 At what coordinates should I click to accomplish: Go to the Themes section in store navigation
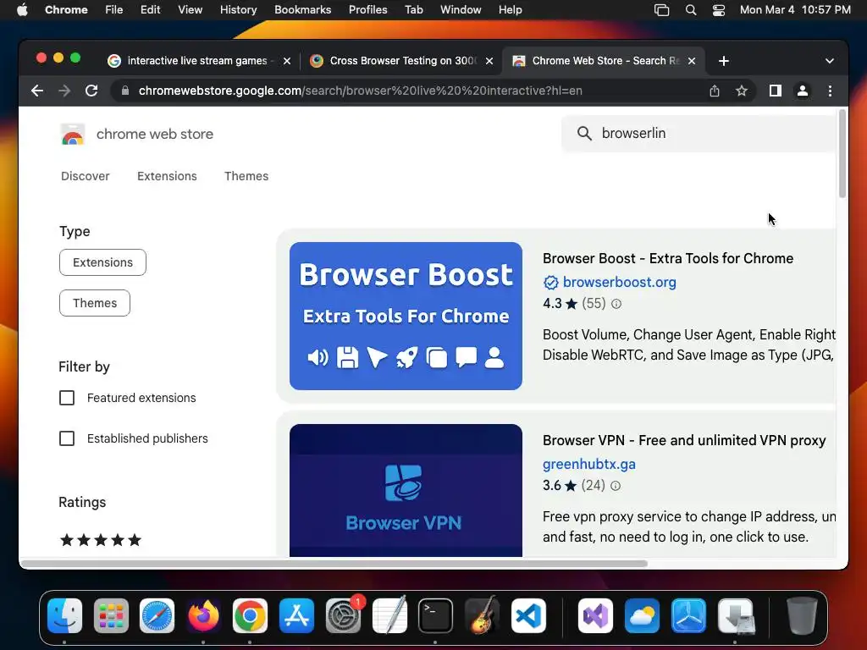click(246, 176)
